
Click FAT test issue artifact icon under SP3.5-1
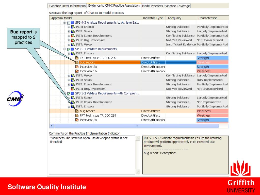coord(77,58)
